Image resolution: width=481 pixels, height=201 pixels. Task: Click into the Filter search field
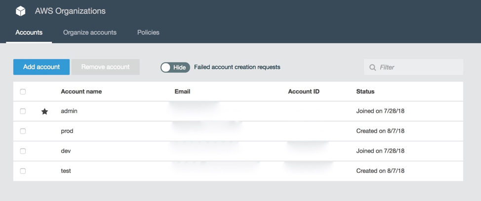point(413,67)
